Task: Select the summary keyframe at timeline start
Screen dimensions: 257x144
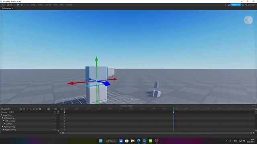Action: click(64, 112)
